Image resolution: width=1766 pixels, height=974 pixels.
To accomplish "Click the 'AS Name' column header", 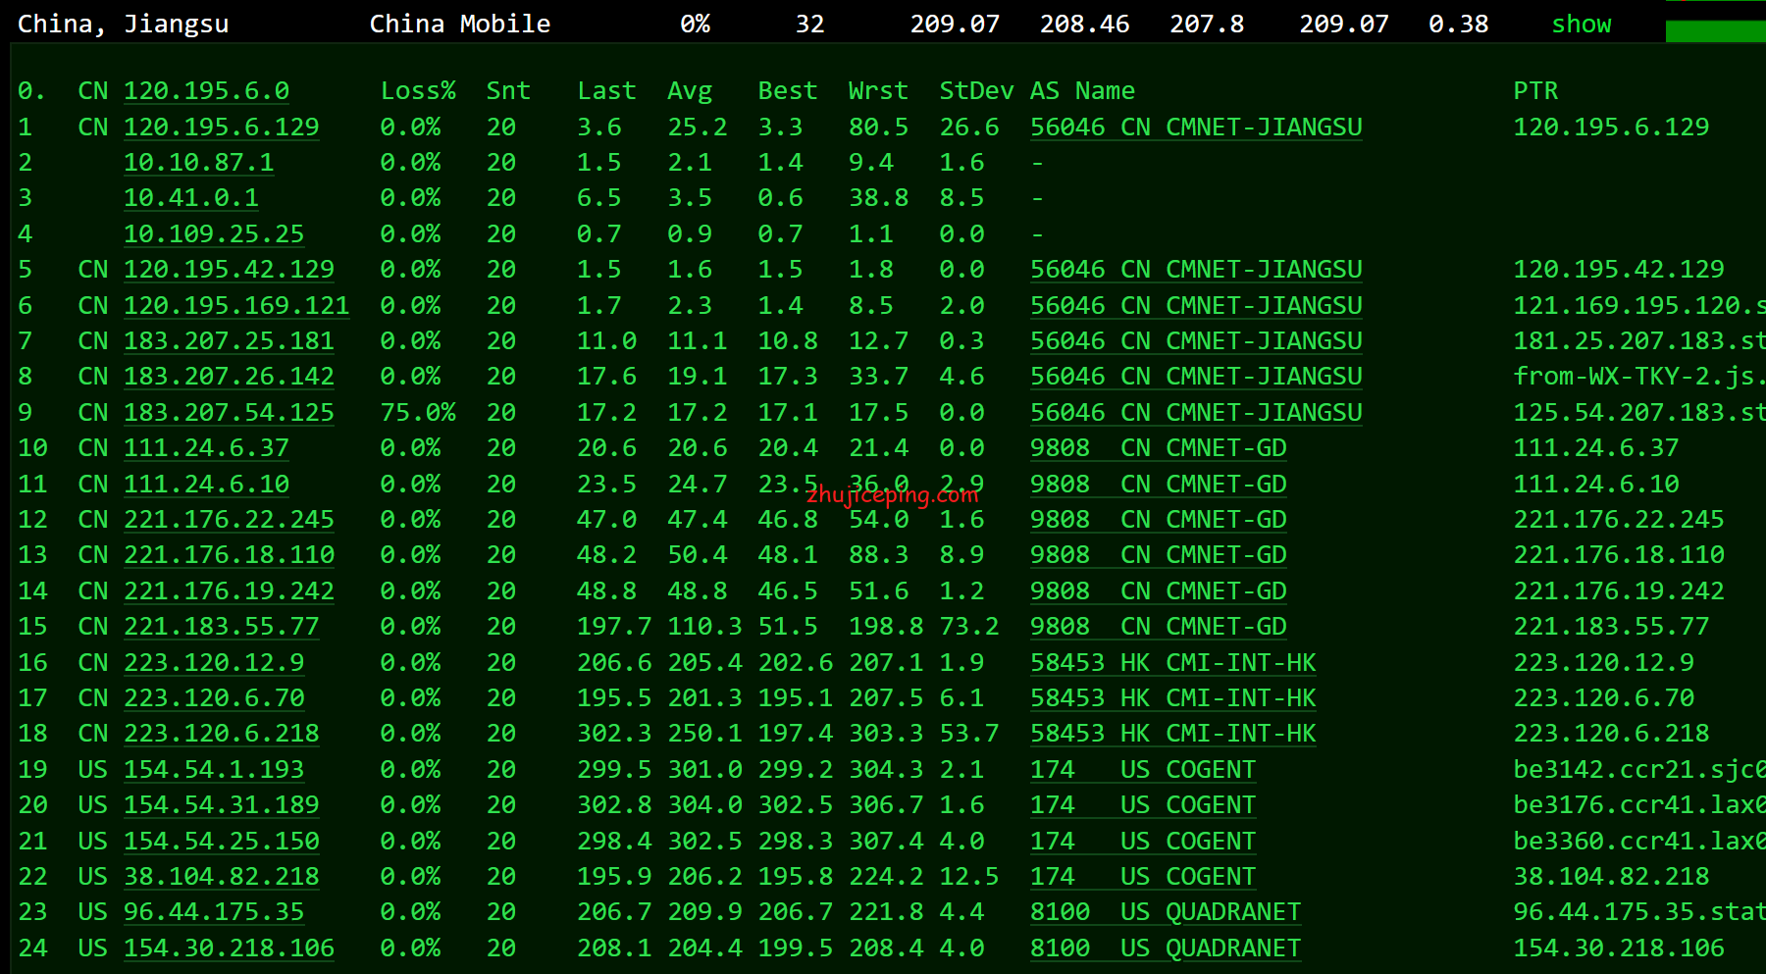I will [x=1082, y=91].
